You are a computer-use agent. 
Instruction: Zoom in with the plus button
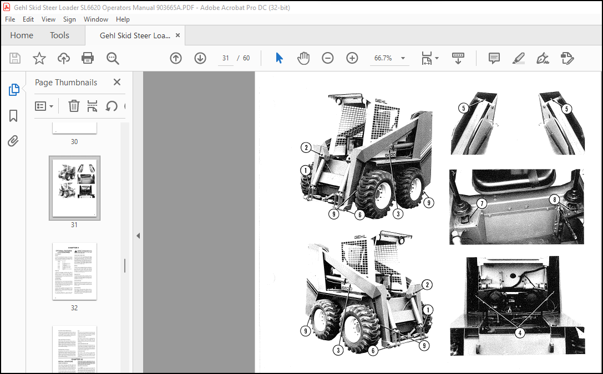(x=352, y=58)
